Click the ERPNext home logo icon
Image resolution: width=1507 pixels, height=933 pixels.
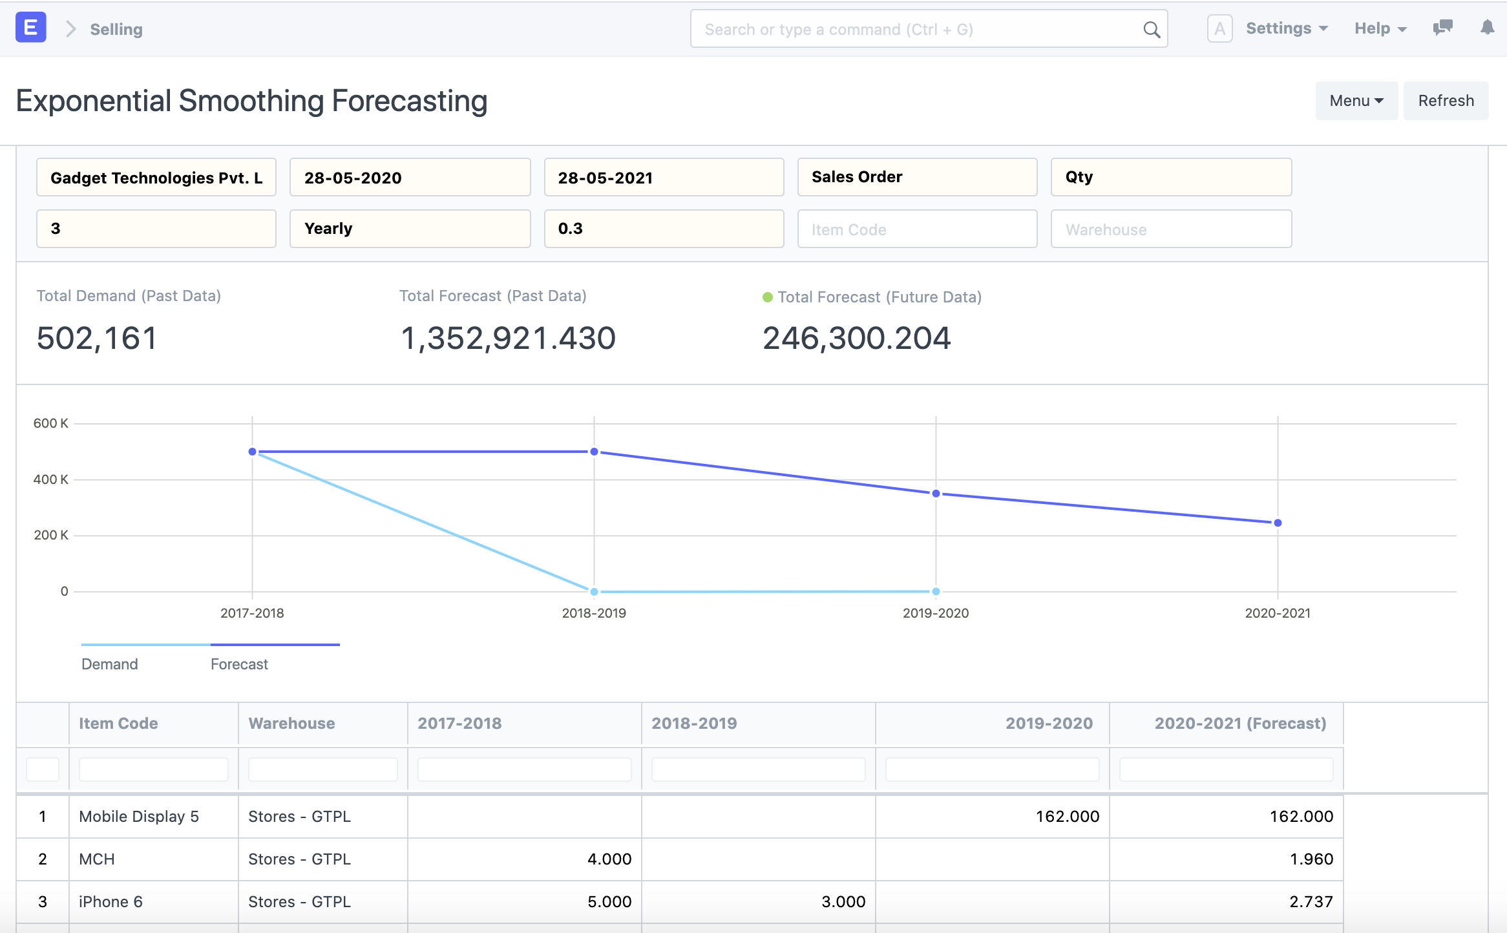[30, 27]
